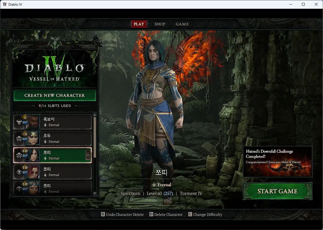The width and height of the screenshot is (323, 230).
Task: Click the large 쪼띠 name below the character
Action: pos(161,172)
